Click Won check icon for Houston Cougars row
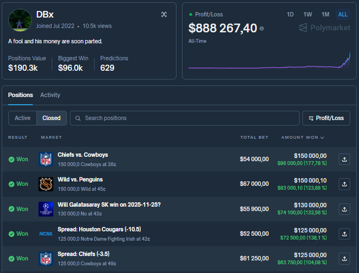 (x=12, y=234)
